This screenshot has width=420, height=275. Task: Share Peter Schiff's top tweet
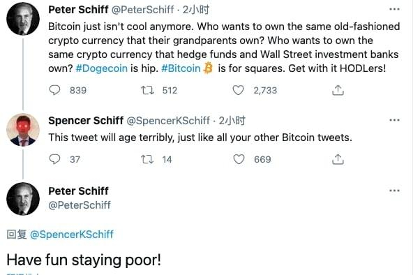point(338,90)
